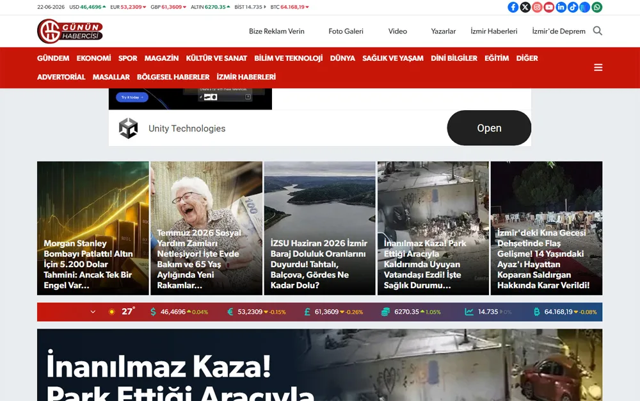This screenshot has width=640, height=401.
Task: Click the USD 46,4696 rate in top bar
Action: [87, 7]
